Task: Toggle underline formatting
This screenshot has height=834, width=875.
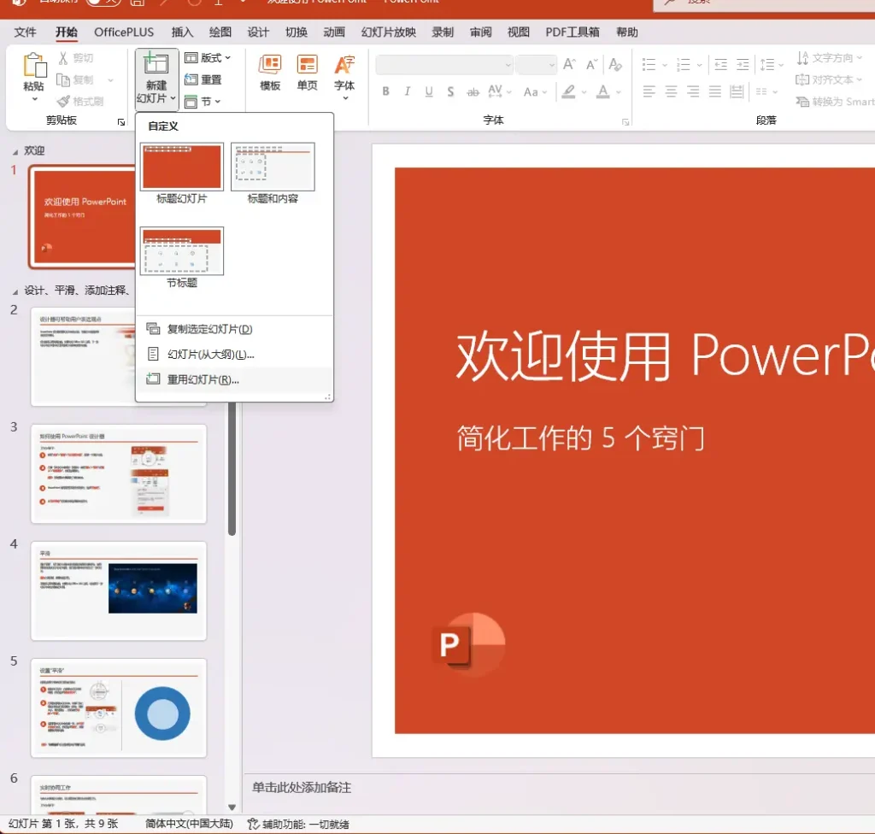Action: pos(428,92)
